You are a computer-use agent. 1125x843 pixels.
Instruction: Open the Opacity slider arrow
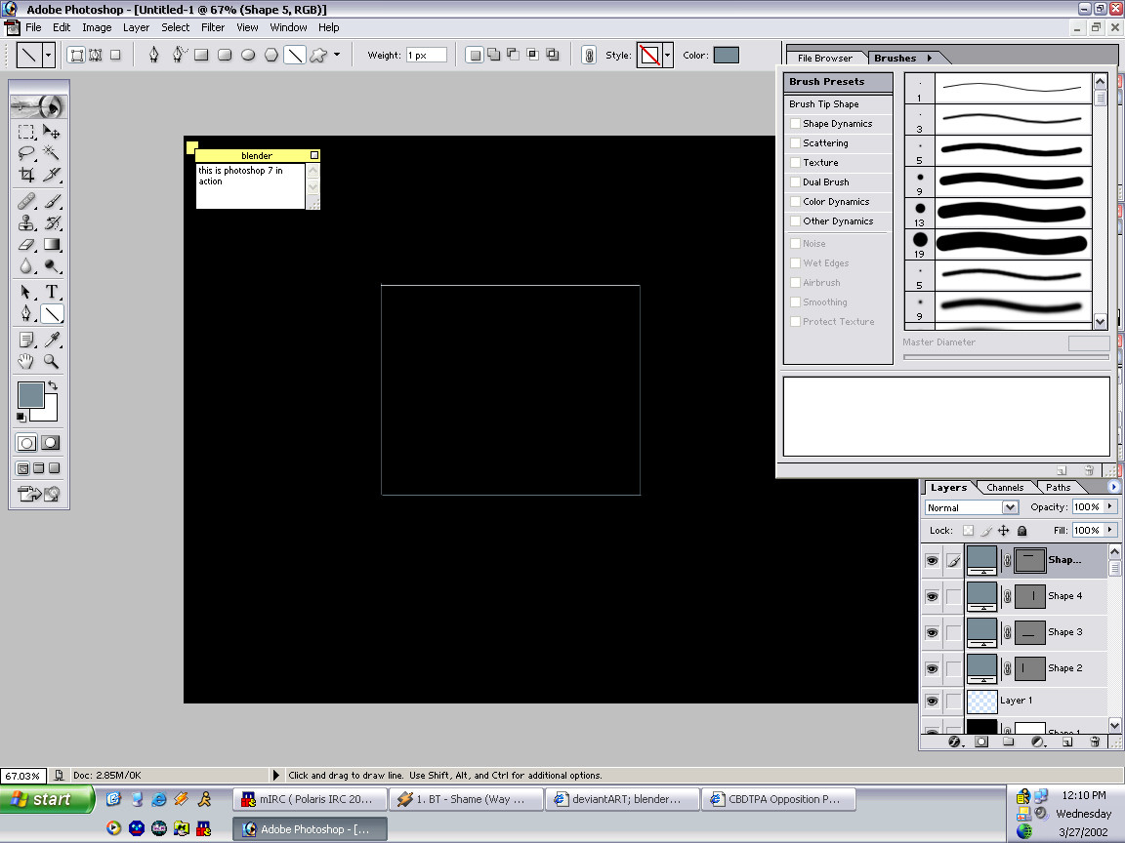[x=1110, y=506]
